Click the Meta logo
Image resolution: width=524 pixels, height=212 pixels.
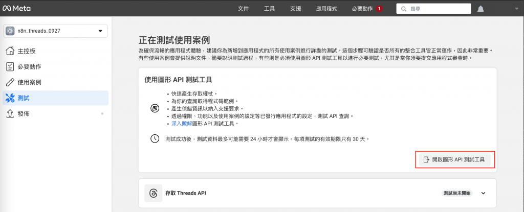pos(17,9)
